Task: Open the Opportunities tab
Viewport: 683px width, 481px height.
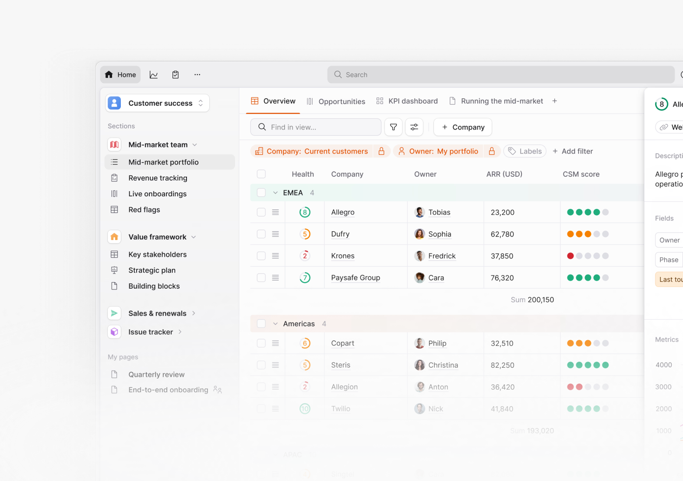Action: click(x=336, y=101)
